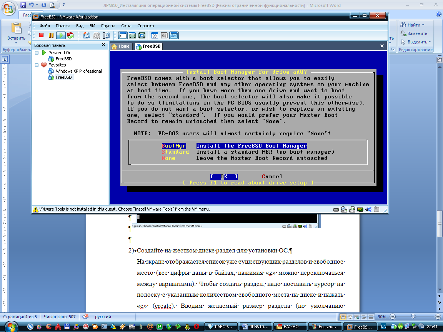
Task: Undo the last action in Word
Action: [32, 5]
